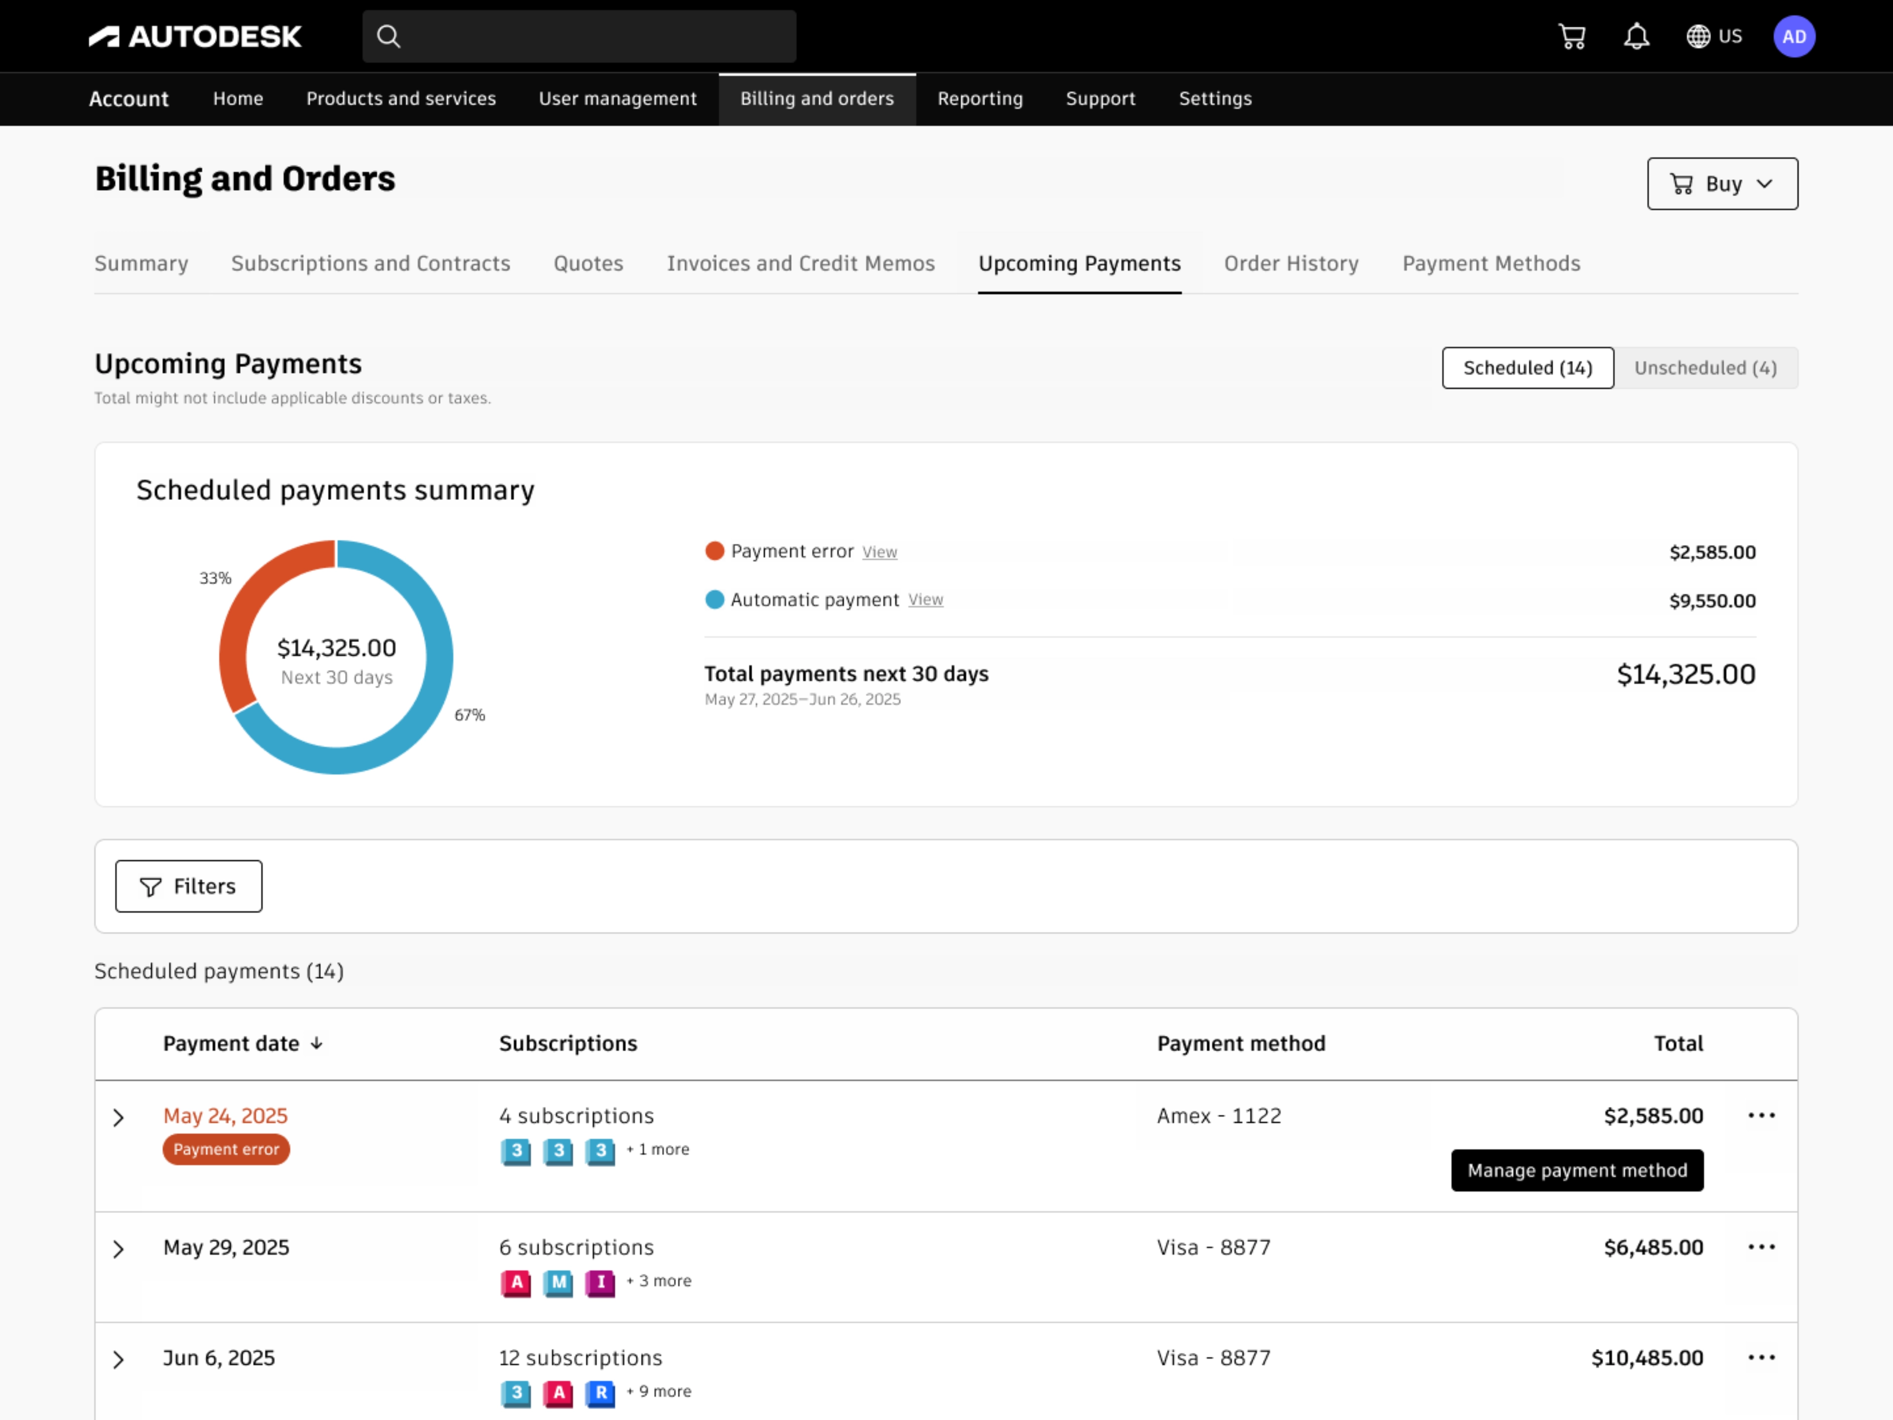Image resolution: width=1893 pixels, height=1420 pixels.
Task: Select the AutoCAD icon under 6 subscriptions
Action: click(x=515, y=1284)
